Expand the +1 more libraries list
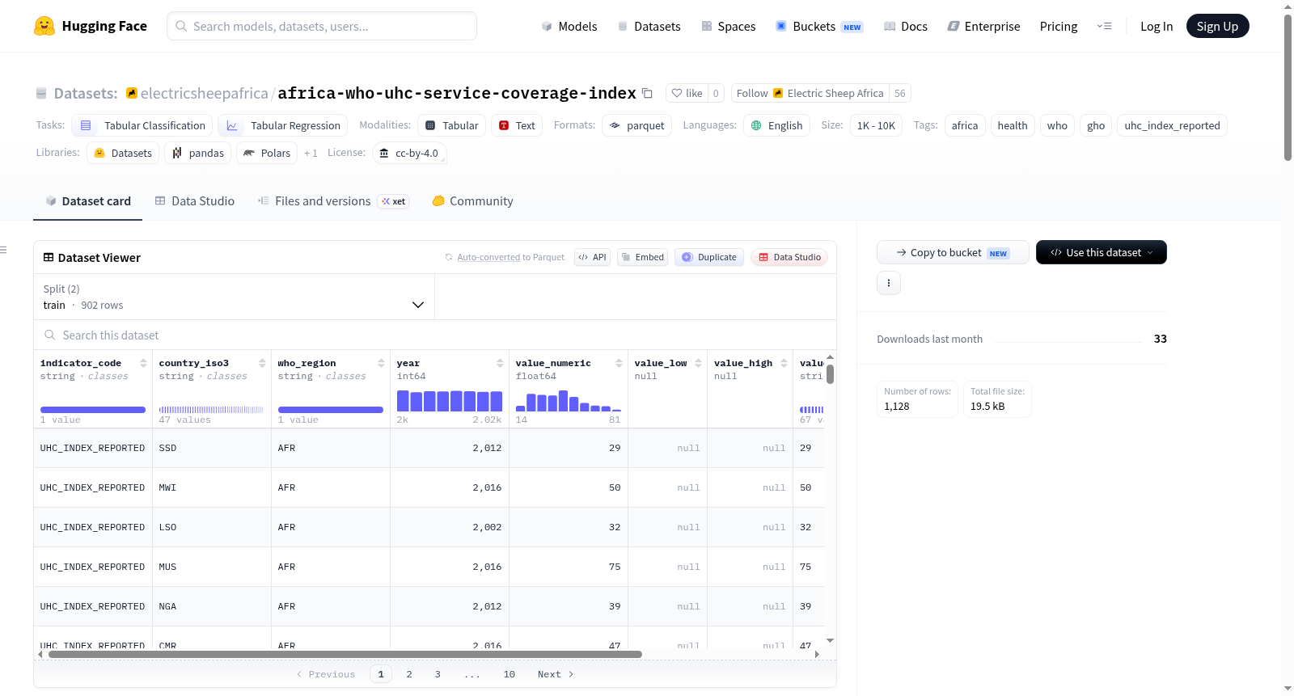Screen dimensions: 1294x696 pos(311,153)
